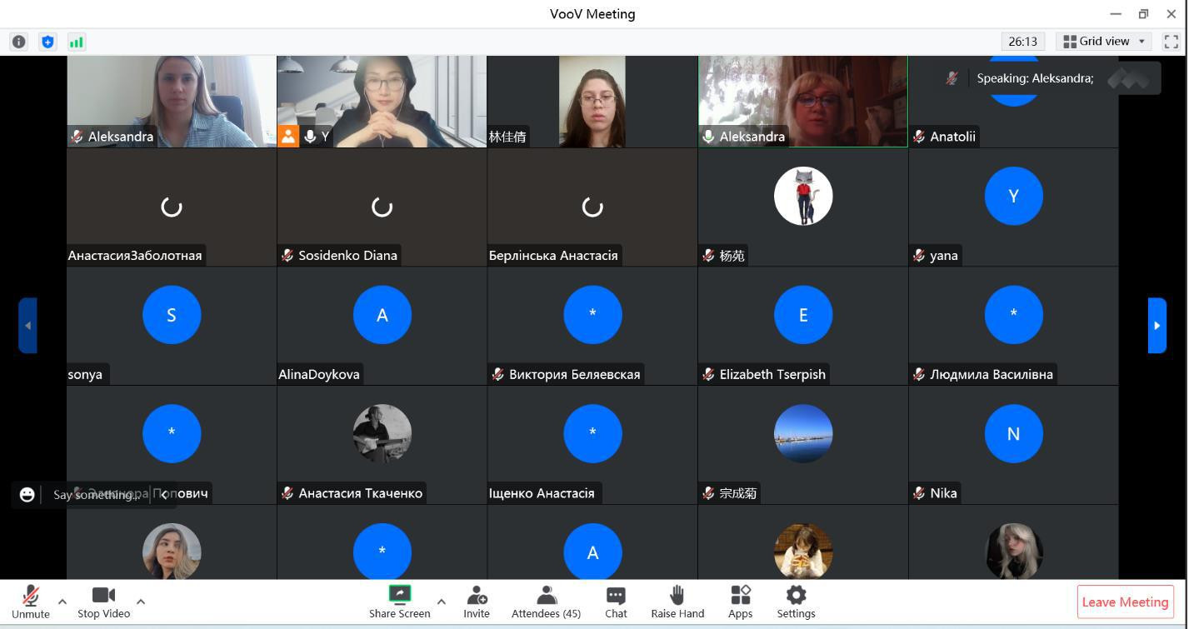
Task: Open the Grid view layout dropdown
Action: (1104, 42)
